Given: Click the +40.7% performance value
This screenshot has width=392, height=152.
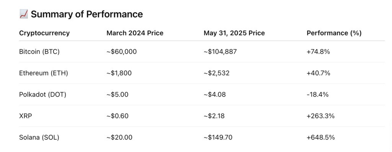Looking at the screenshot, I should click(x=318, y=73).
